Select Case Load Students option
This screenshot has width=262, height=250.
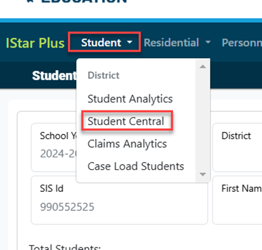(x=136, y=166)
